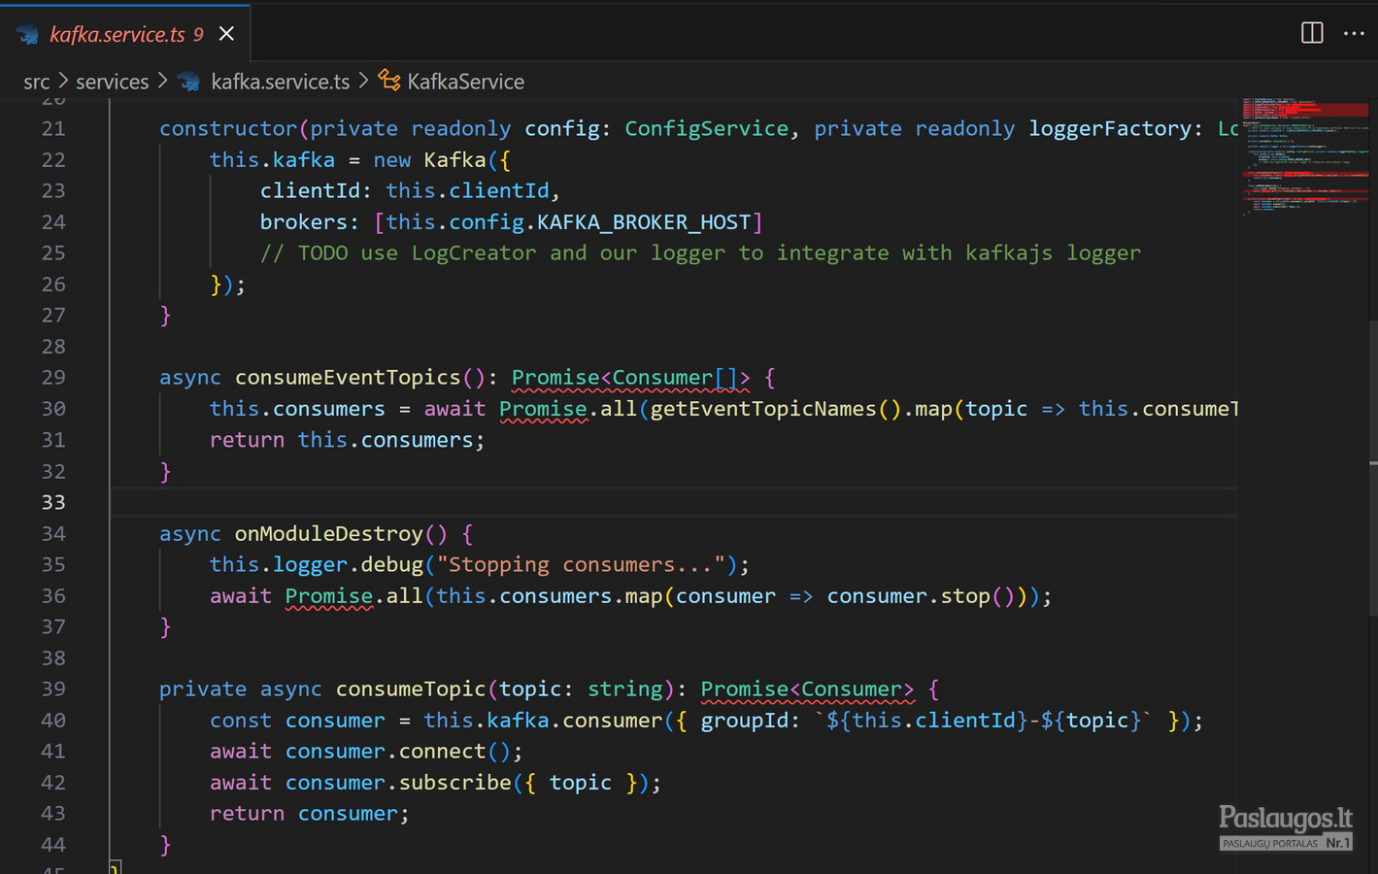
Task: Select the kafka.service.ts editor tab
Action: [125, 34]
